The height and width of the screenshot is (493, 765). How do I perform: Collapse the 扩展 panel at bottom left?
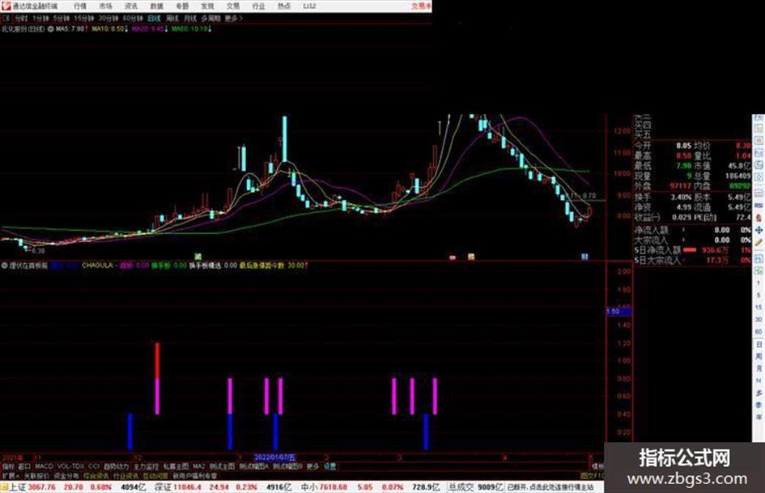10,475
